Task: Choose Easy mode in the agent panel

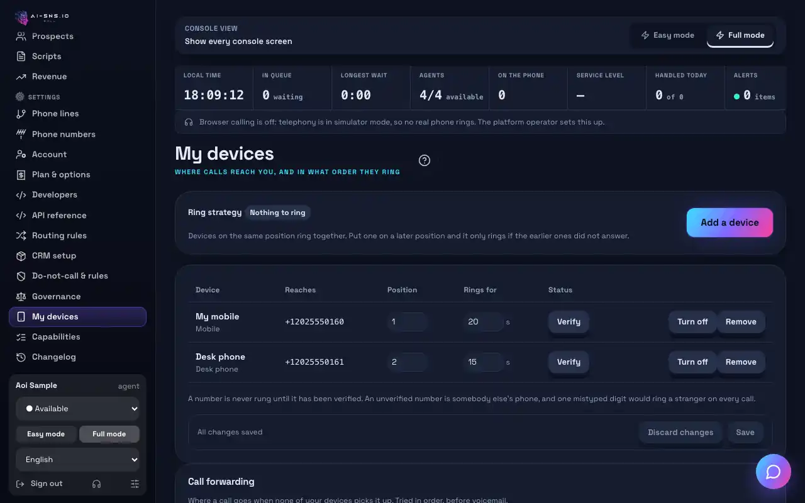Action: tap(46, 434)
